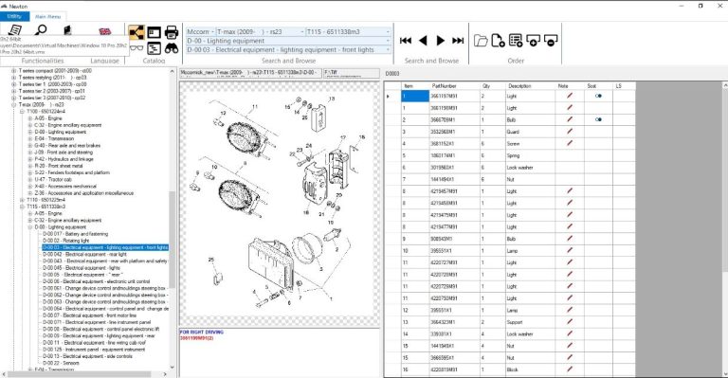Screen dimensions: 728x378
Task: Click the printer icon in Catalog group
Action: (x=172, y=32)
